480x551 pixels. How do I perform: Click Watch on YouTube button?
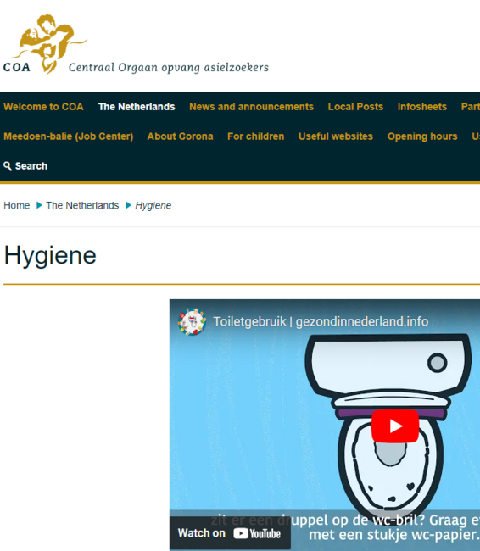point(230,533)
